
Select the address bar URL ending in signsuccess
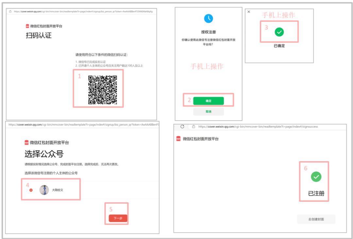(258, 127)
